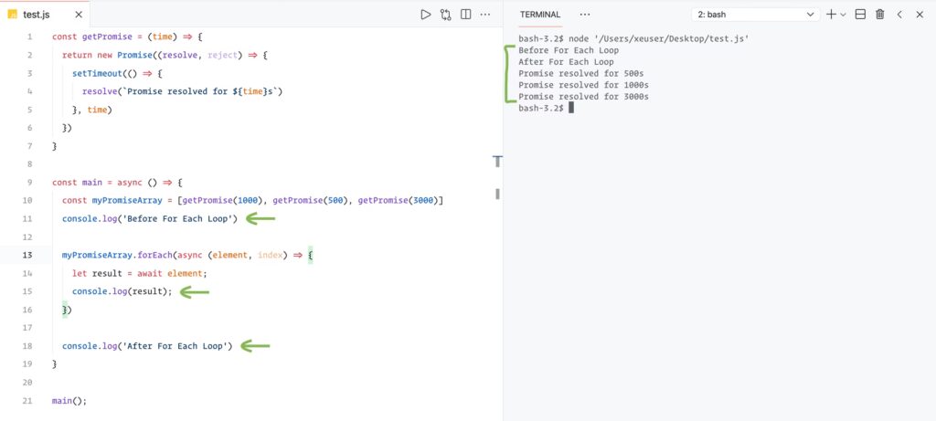The image size is (936, 421).
Task: Click the terminal prompt input cursor
Action: point(570,108)
